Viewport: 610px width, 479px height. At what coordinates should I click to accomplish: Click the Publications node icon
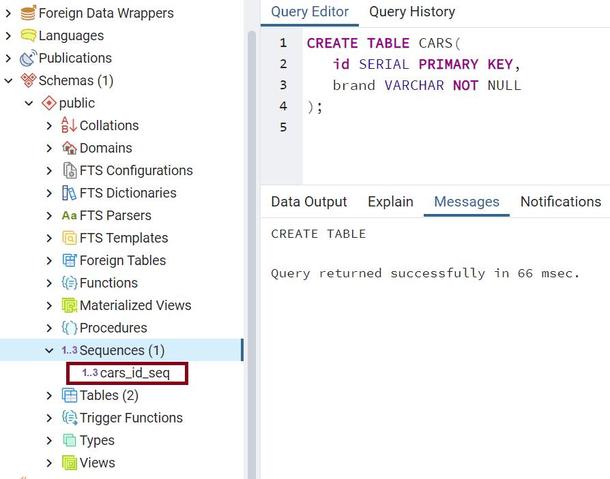tap(28, 58)
